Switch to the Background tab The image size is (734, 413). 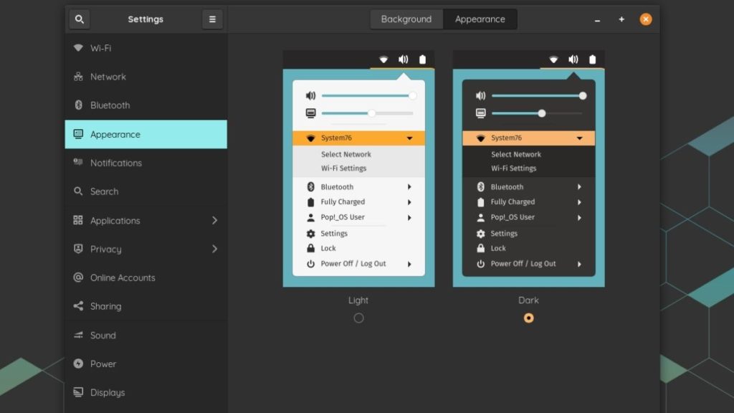[x=406, y=19]
